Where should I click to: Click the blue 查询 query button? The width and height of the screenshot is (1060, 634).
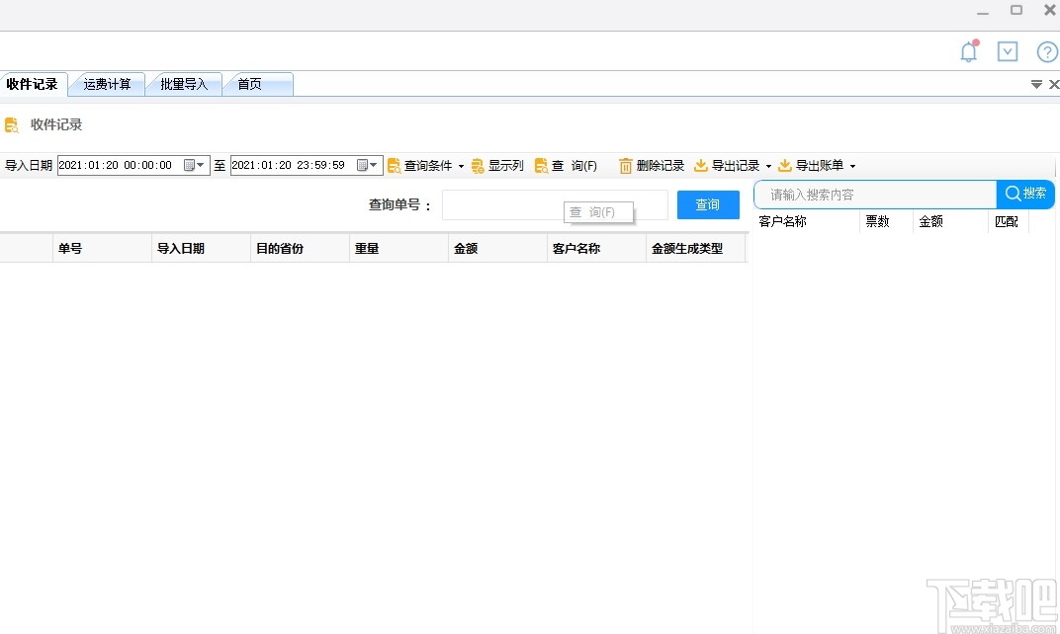[x=708, y=203]
